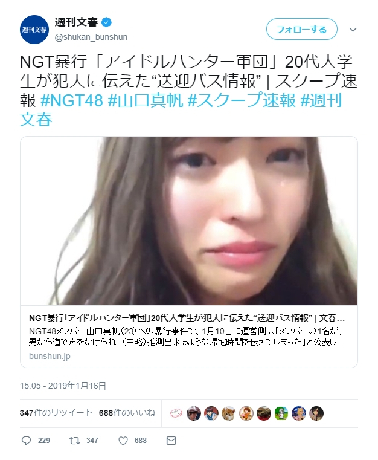
Task: Click the フォローする follow button
Action: (x=302, y=29)
